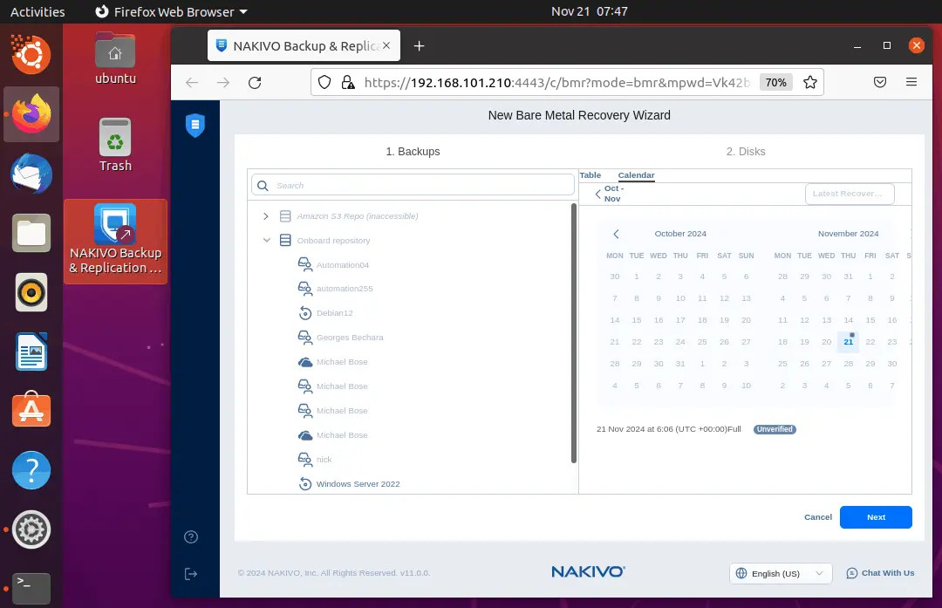Reload the page in Firefox
Image resolution: width=942 pixels, height=608 pixels.
[x=255, y=82]
